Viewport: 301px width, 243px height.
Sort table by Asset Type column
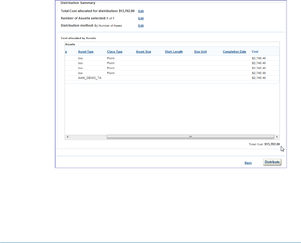[x=86, y=52]
